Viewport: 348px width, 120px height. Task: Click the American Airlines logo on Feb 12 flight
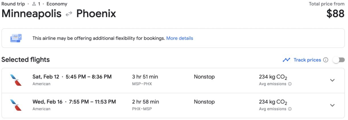(x=16, y=80)
